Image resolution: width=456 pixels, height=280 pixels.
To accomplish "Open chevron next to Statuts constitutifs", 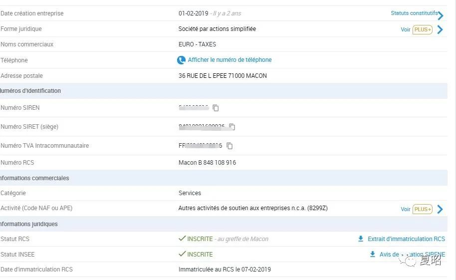I will point(441,15).
